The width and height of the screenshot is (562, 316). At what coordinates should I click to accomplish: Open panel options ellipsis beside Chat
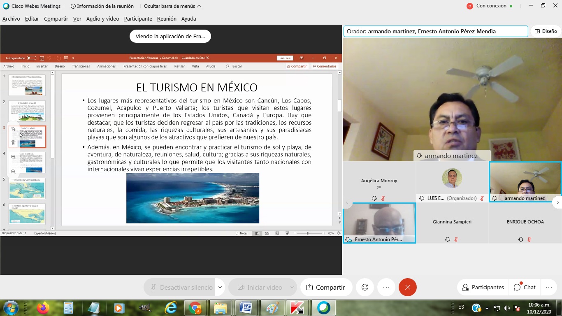[548, 287]
